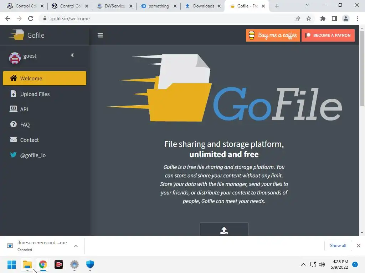The image size is (365, 273).
Task: Open Contact in the sidebar
Action: click(45, 140)
